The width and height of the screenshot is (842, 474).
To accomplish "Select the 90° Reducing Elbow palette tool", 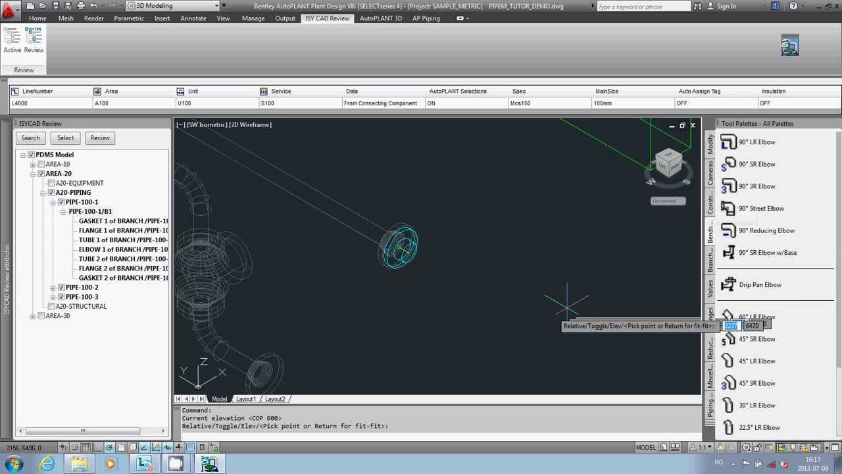I will click(x=758, y=230).
